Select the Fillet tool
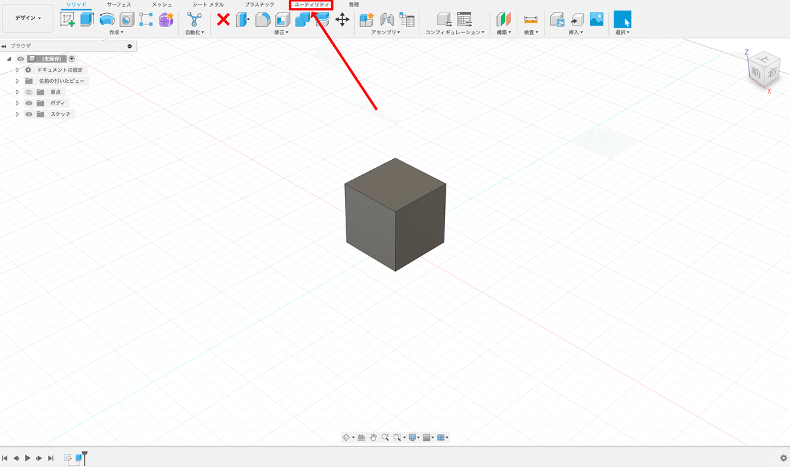The image size is (790, 467). 263,20
